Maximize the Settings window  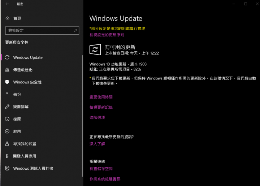(246, 4)
